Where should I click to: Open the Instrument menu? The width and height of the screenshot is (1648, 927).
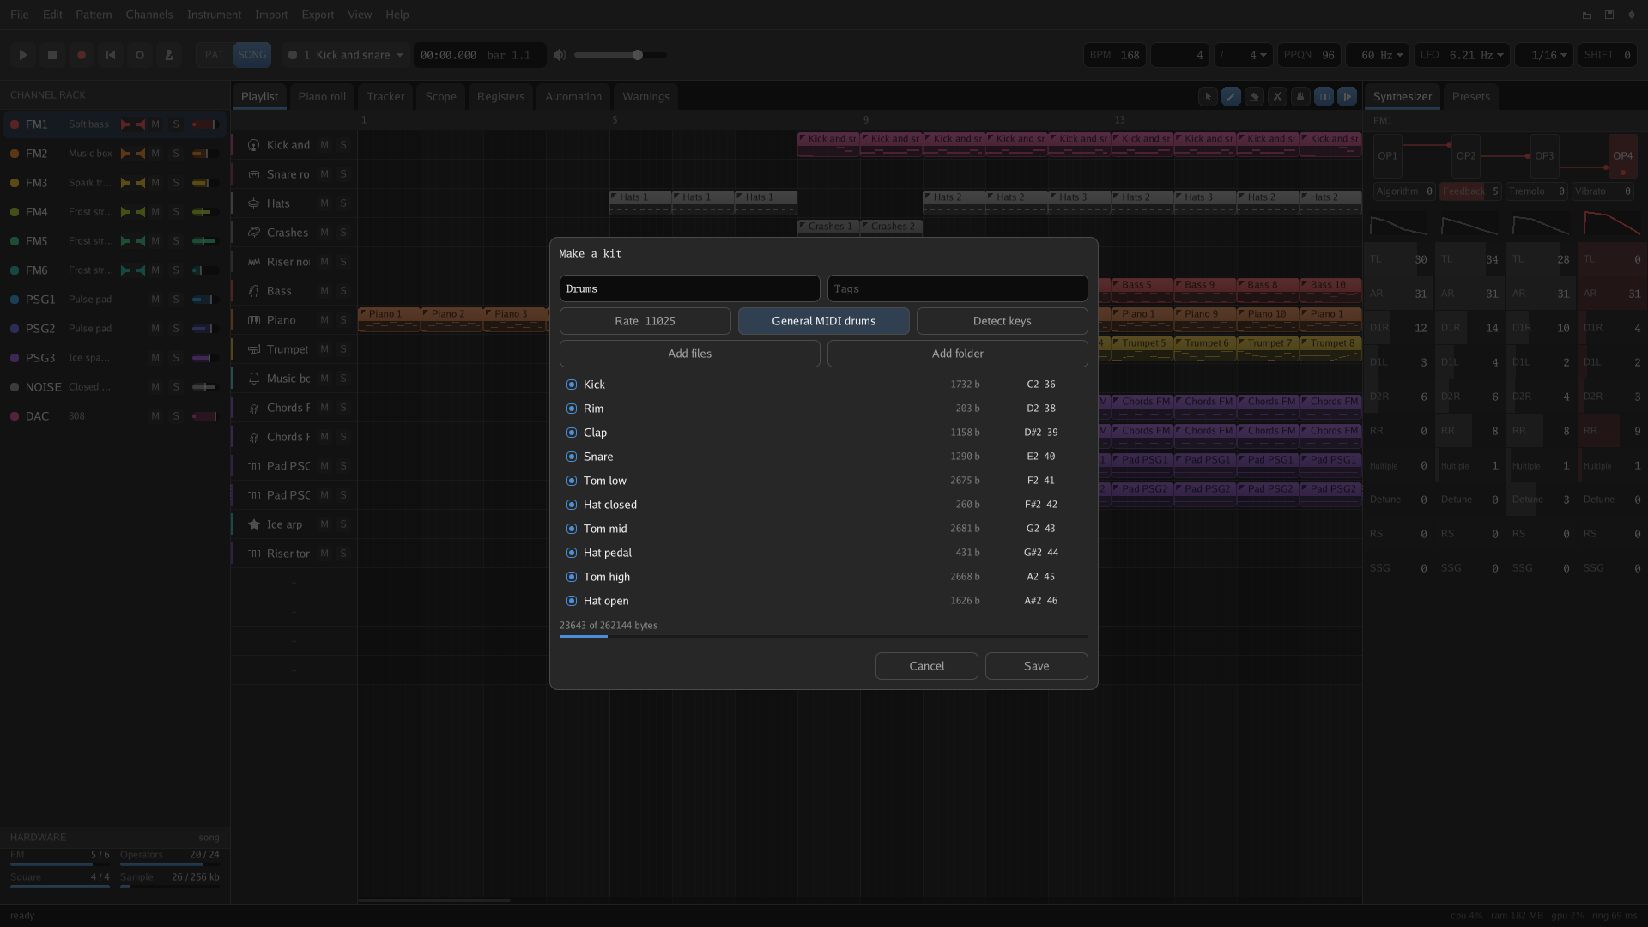click(x=214, y=15)
